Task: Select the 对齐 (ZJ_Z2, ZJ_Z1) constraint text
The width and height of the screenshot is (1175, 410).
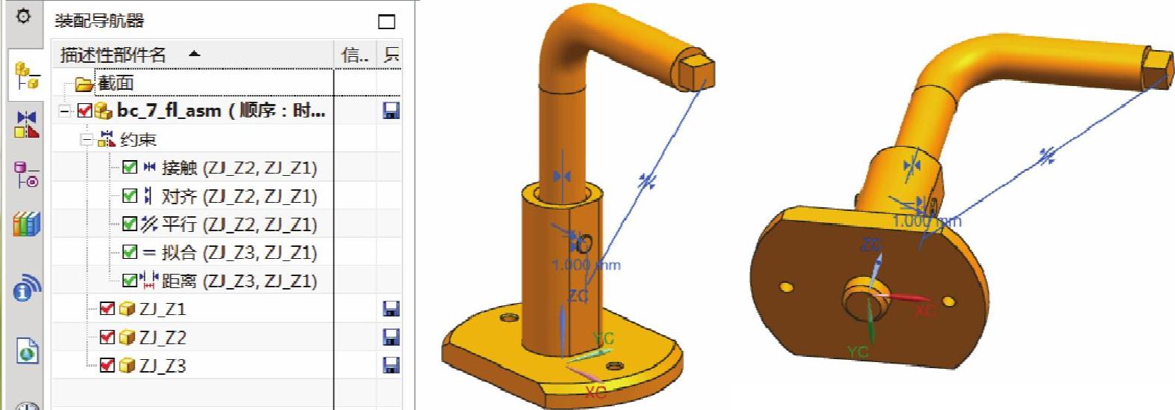Action: point(240,196)
